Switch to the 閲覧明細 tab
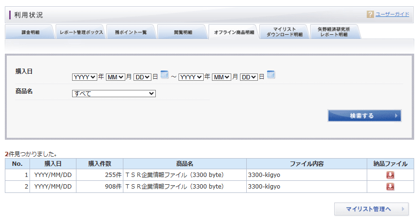The height and width of the screenshot is (220, 419). coord(183,32)
